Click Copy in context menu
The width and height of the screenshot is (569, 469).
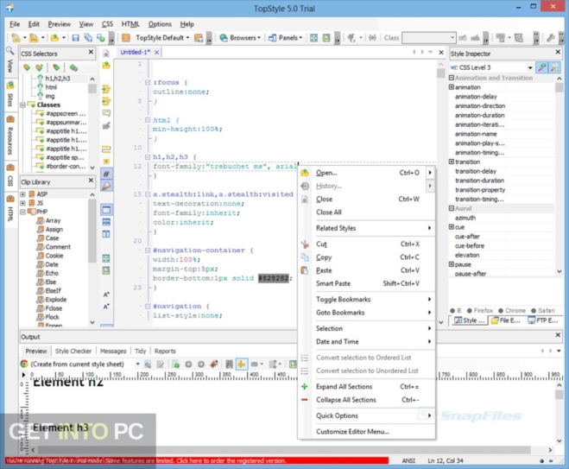pos(366,257)
